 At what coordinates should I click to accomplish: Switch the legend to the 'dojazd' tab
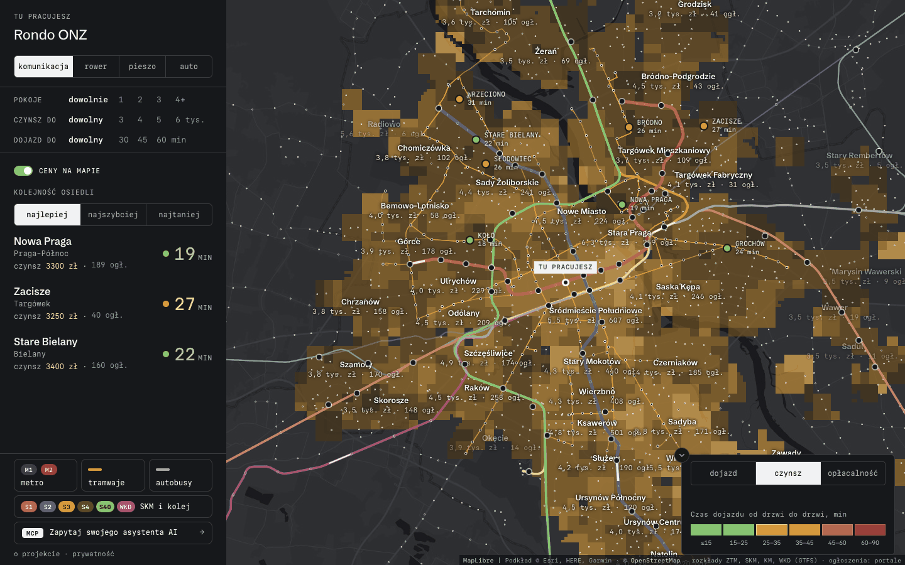click(723, 473)
